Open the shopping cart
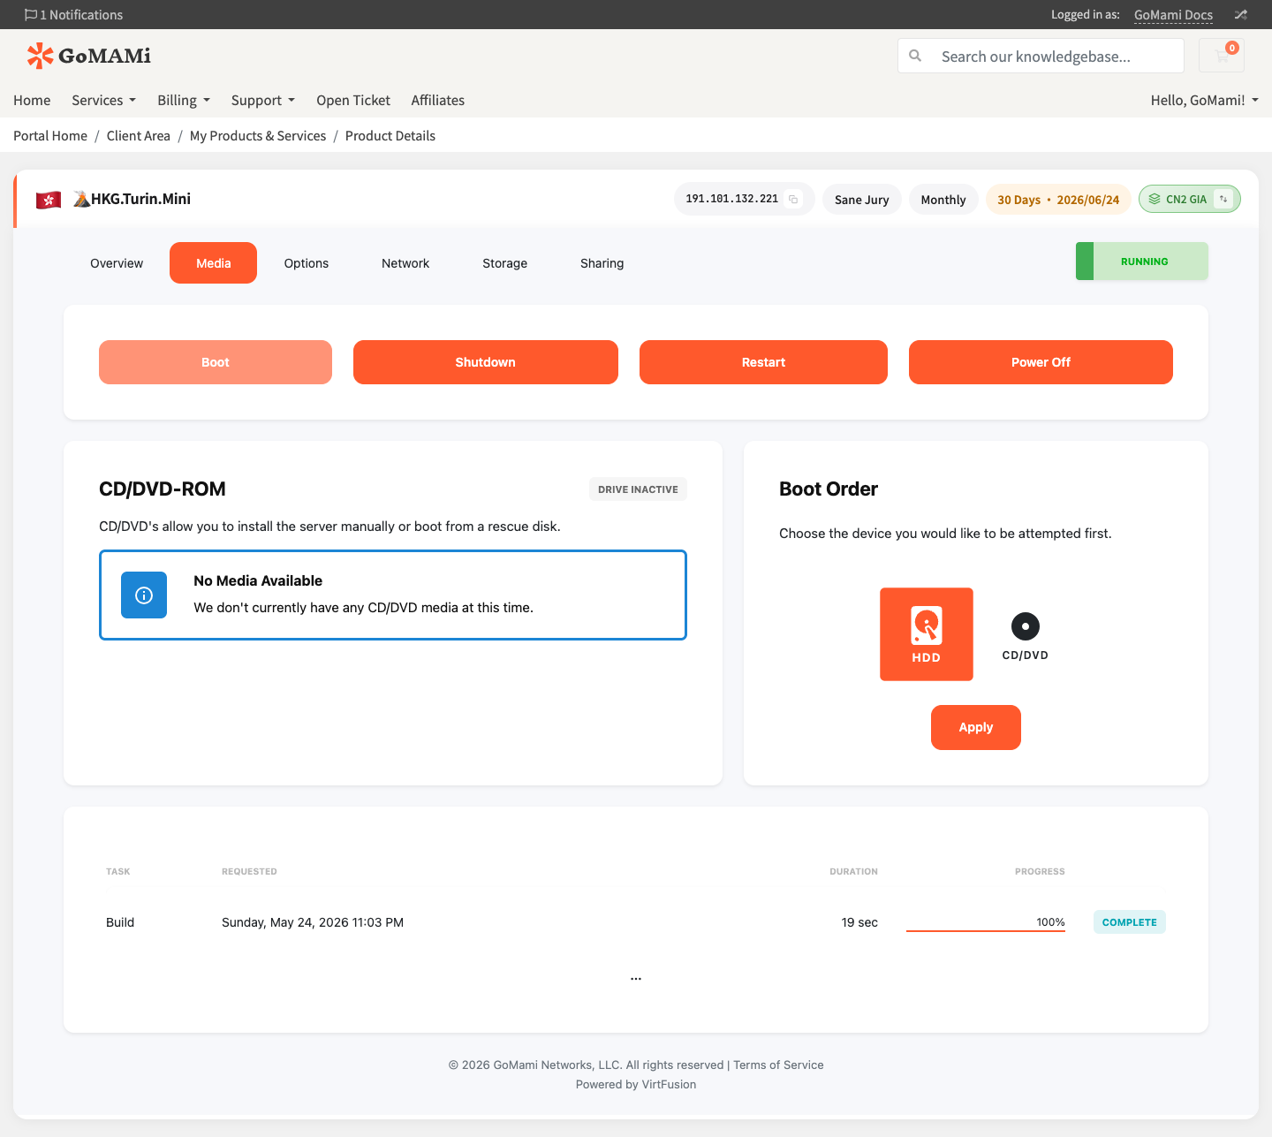The height and width of the screenshot is (1137, 1272). [1222, 56]
